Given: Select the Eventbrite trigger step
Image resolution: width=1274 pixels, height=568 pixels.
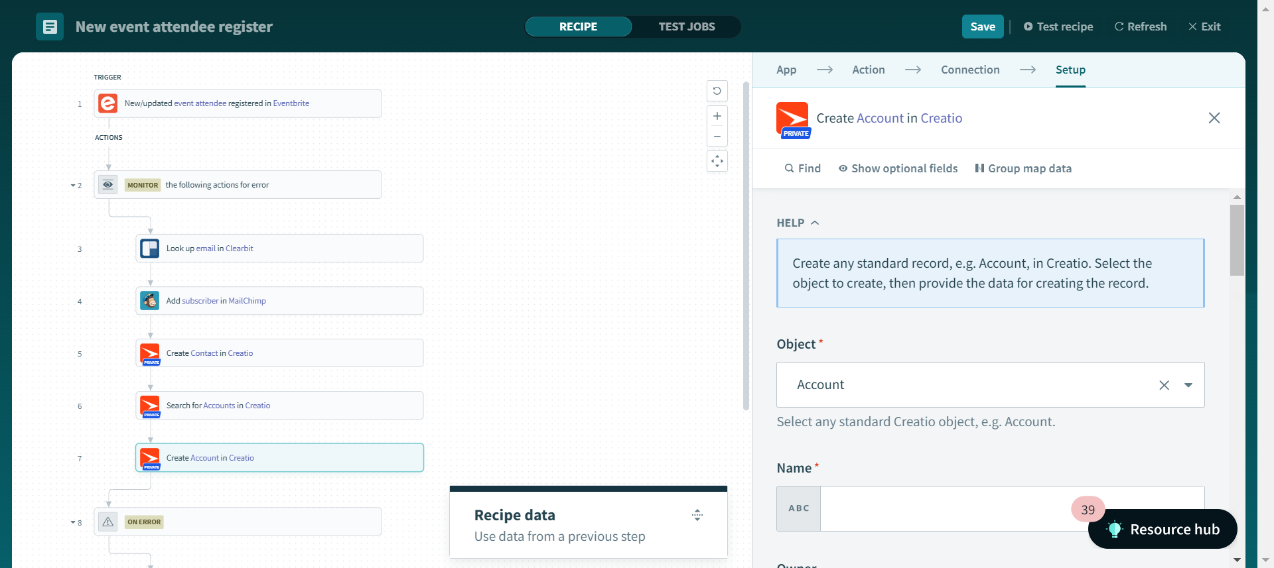Looking at the screenshot, I should click(238, 103).
